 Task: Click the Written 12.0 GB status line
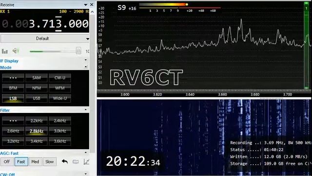pyautogui.click(x=269, y=156)
